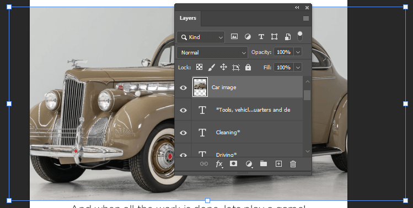This screenshot has width=413, height=208.
Task: Click T icon of Cleaning* layer
Action: (202, 133)
